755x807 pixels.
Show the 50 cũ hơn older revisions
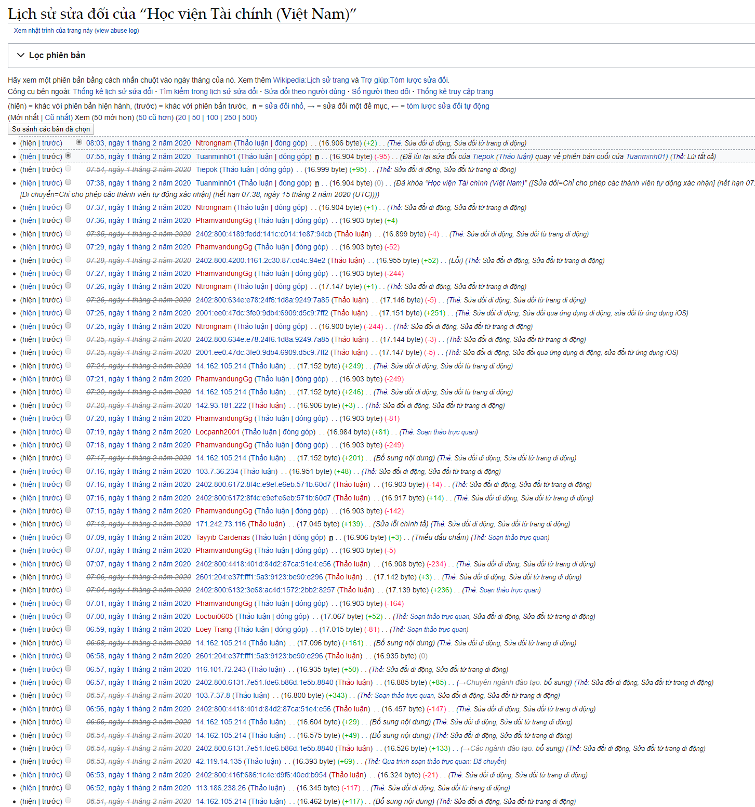(155, 117)
